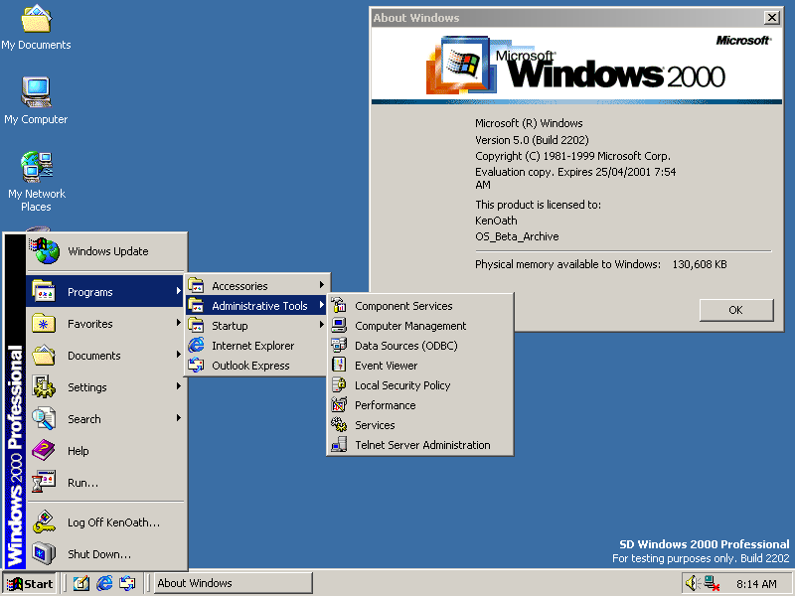Click the Event Viewer icon
This screenshot has width=795, height=596.
339,365
